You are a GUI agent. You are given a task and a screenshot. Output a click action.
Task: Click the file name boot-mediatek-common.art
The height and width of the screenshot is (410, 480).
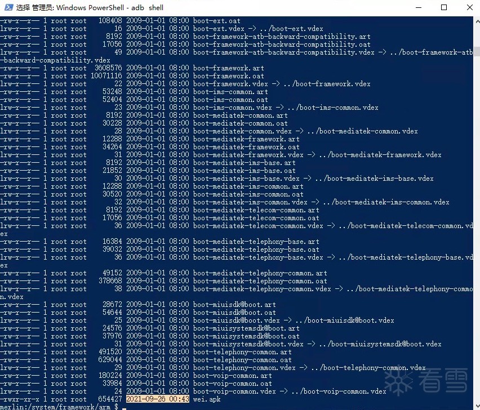(241, 115)
